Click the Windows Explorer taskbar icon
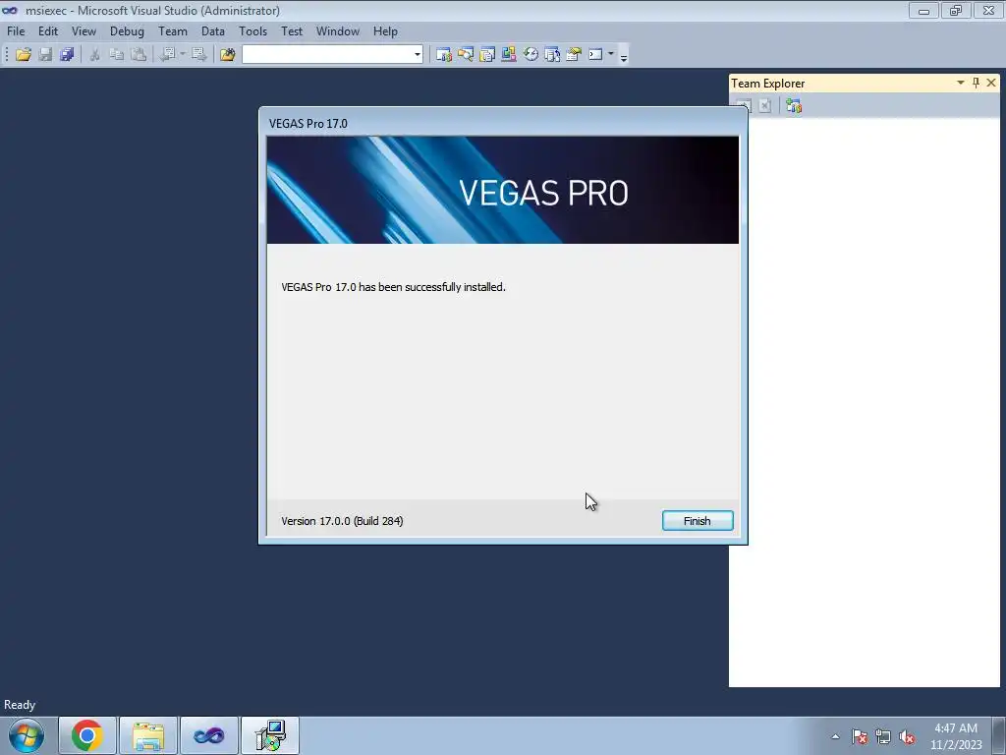This screenshot has width=1006, height=755. click(148, 735)
